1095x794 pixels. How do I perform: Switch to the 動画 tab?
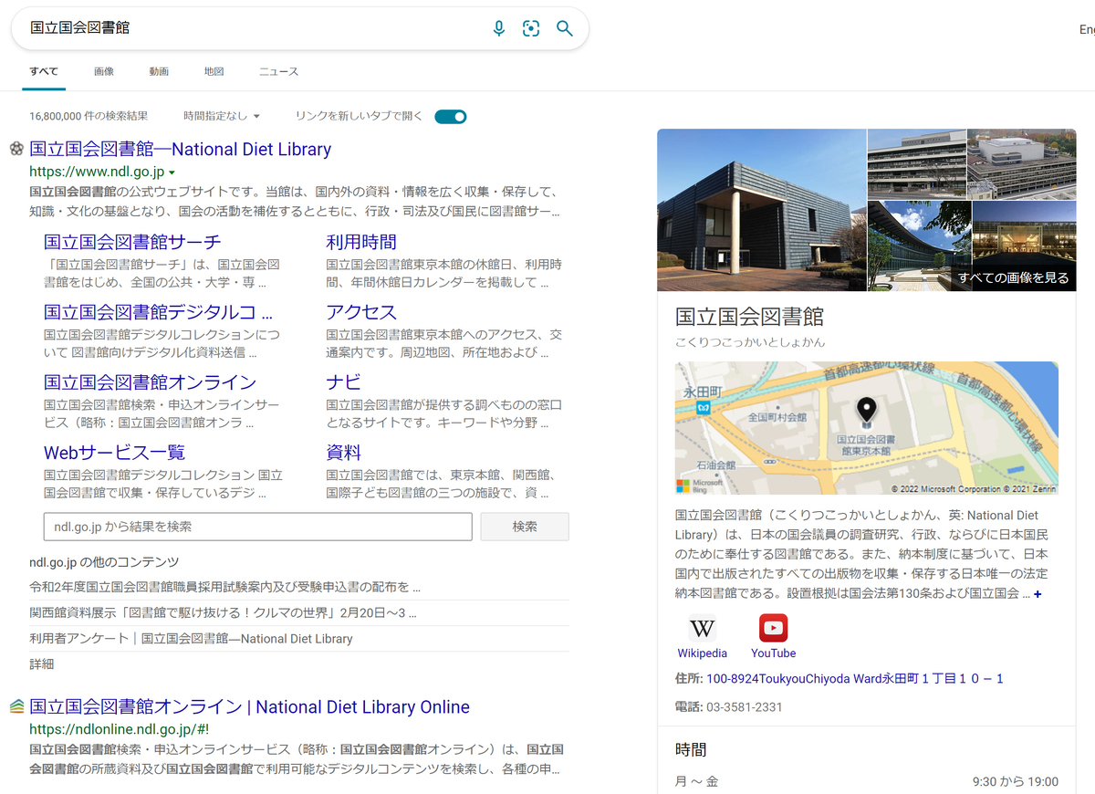[x=159, y=71]
